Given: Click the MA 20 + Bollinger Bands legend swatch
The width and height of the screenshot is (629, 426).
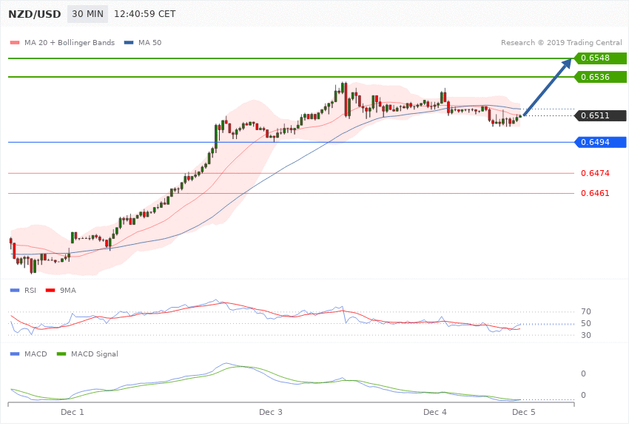Looking at the screenshot, I should [x=15, y=42].
